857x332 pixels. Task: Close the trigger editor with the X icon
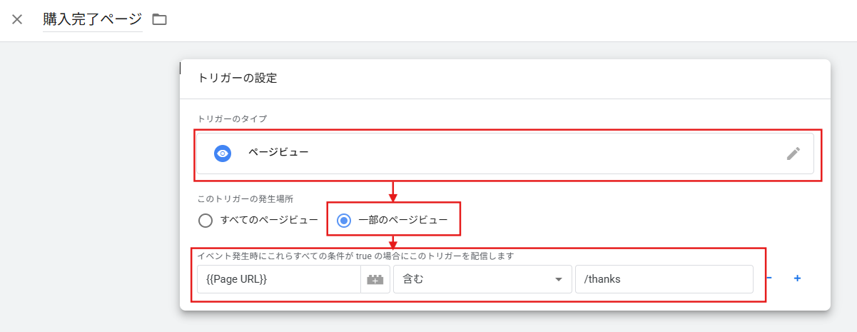(17, 19)
